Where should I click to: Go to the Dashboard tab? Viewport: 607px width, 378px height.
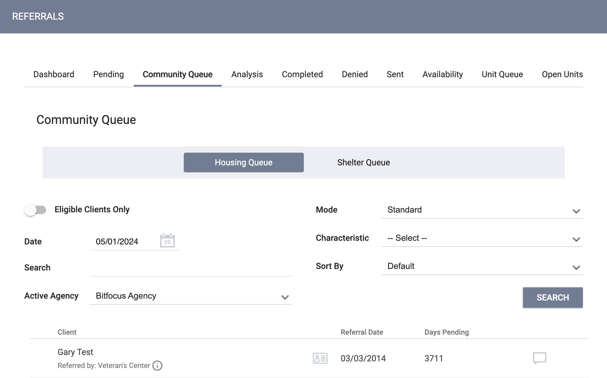[54, 74]
